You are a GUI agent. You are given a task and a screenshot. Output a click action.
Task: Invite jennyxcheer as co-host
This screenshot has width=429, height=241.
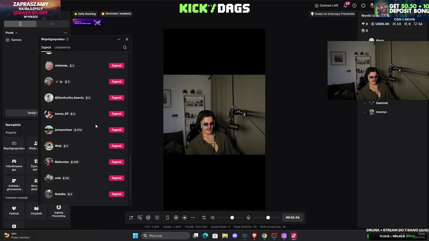[x=117, y=130]
